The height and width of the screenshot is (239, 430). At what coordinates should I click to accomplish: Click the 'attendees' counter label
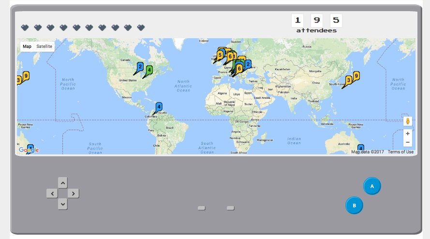point(316,31)
